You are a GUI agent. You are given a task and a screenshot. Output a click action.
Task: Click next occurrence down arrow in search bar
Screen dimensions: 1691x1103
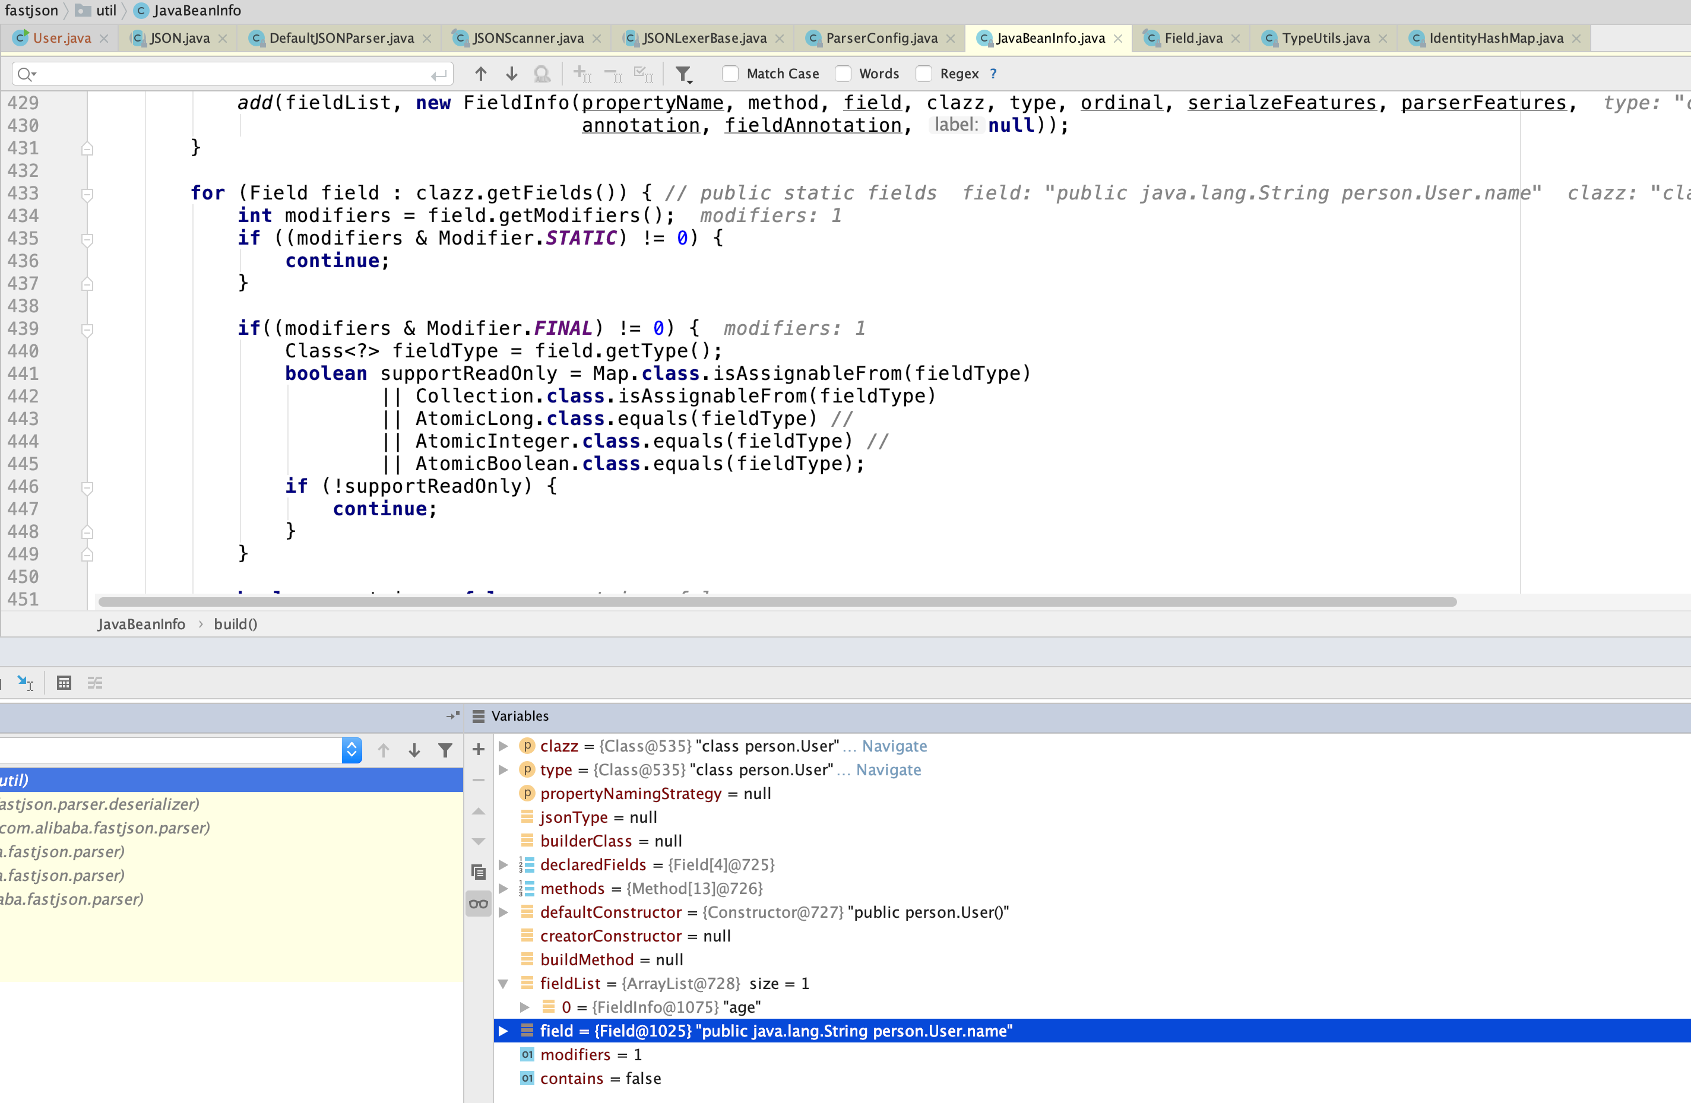[511, 74]
